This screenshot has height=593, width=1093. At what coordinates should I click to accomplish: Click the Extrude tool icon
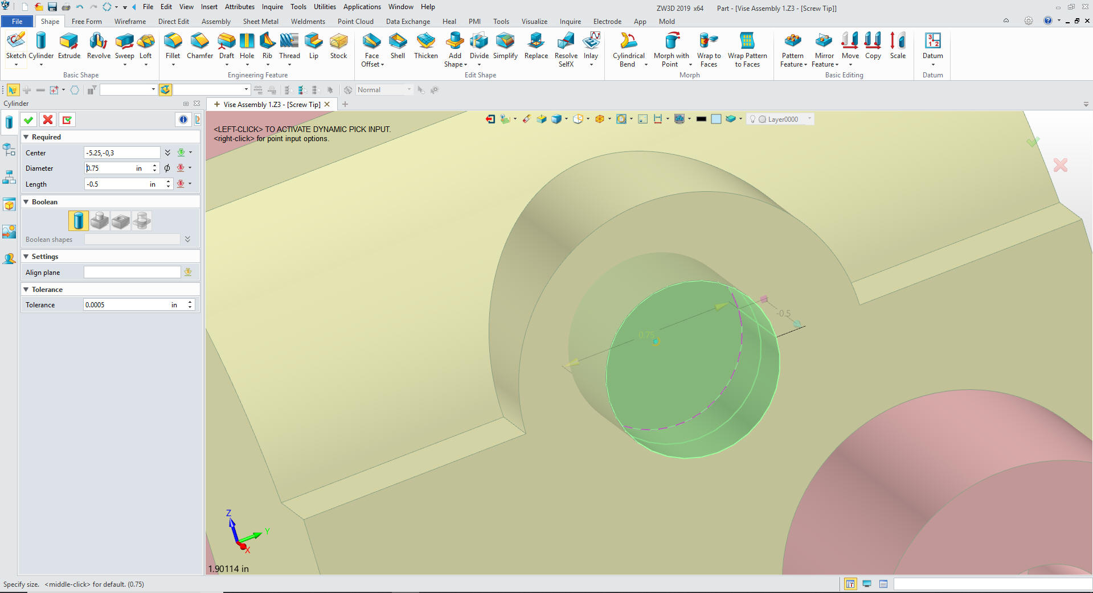click(x=69, y=46)
